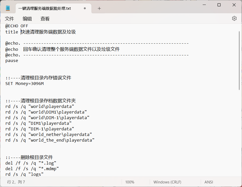The height and width of the screenshot is (187, 242).
Task: Click the unsaved changes dot on the tab
Action: click(x=84, y=8)
